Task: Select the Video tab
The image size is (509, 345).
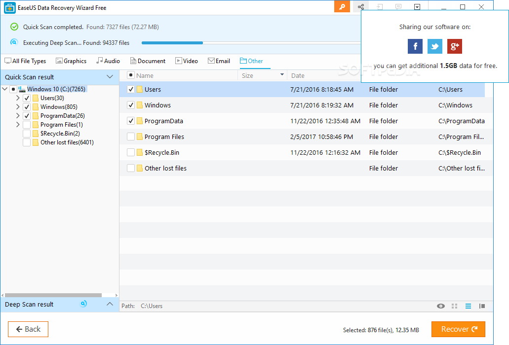Action: (x=186, y=61)
